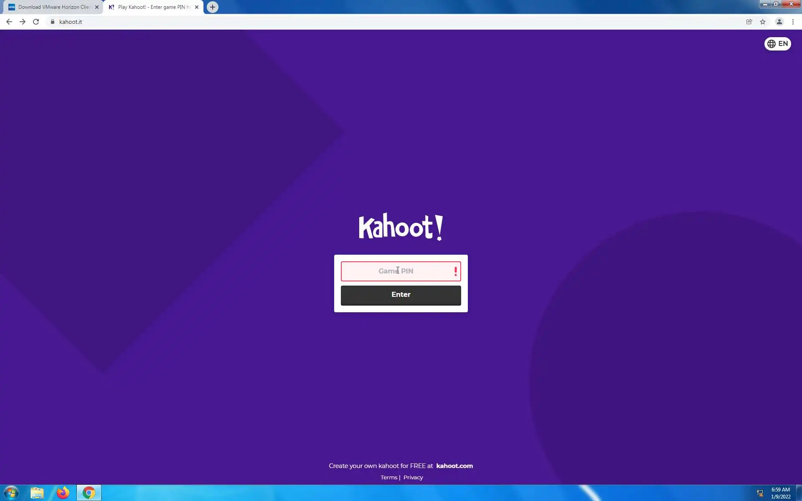Close the Play Kahoot tab
802x501 pixels.
pyautogui.click(x=197, y=7)
